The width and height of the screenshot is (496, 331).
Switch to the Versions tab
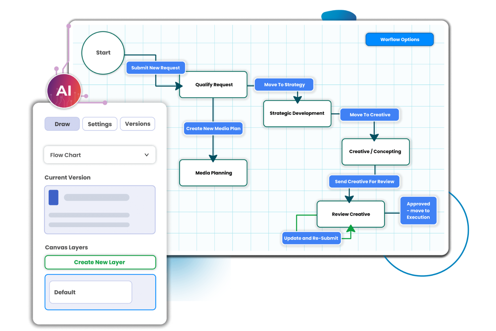(x=137, y=124)
